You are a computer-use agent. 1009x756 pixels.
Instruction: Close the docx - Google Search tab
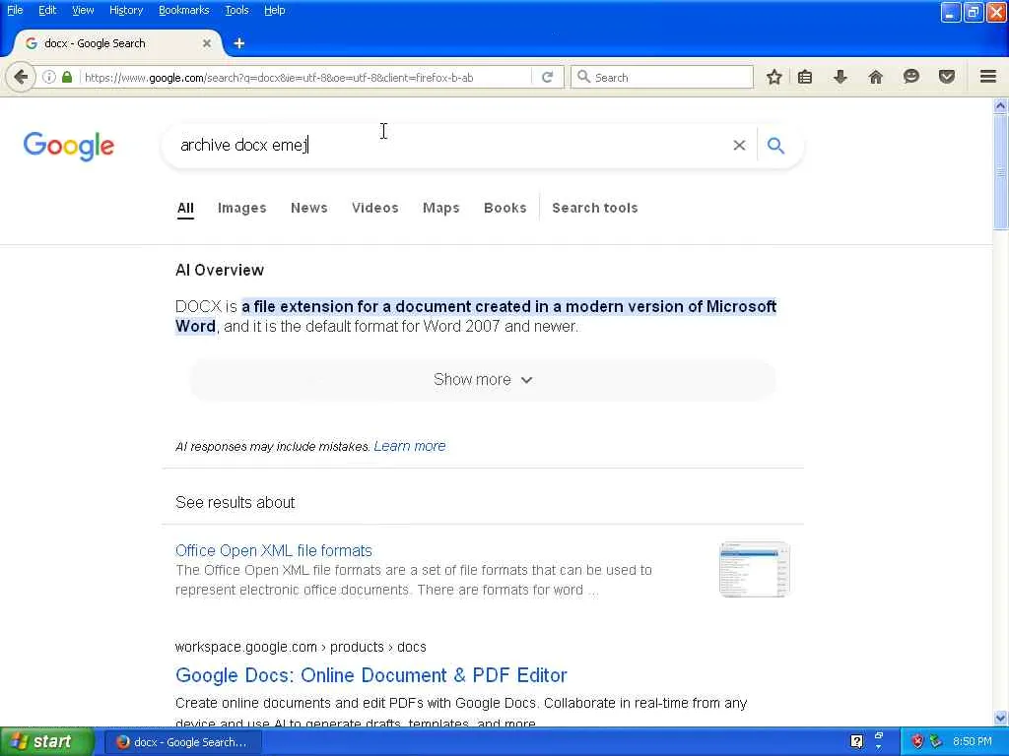[x=207, y=43]
